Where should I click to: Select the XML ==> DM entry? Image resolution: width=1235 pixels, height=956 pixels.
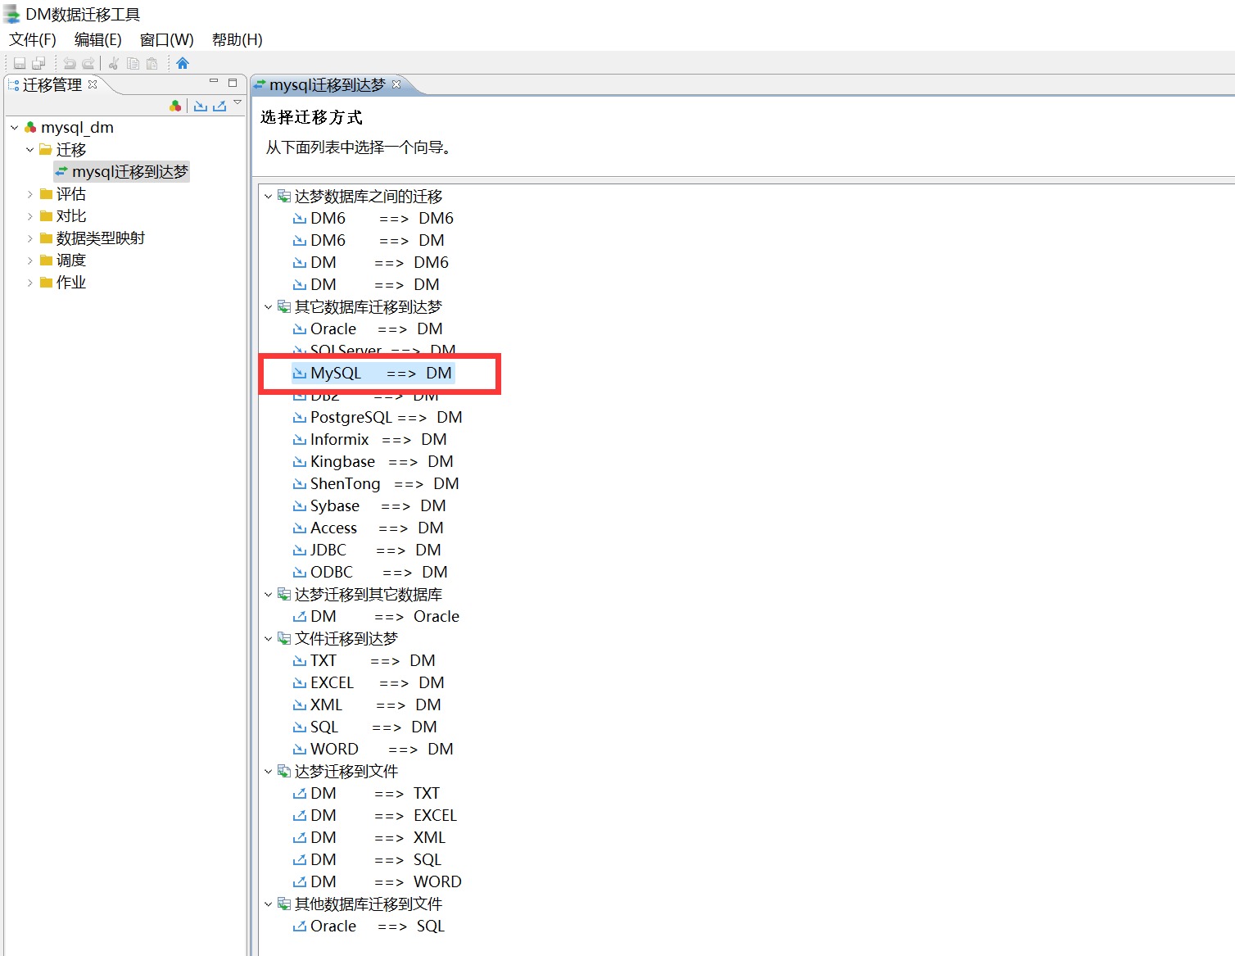click(375, 705)
